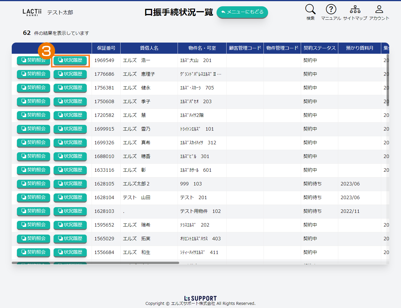Viewport: 401px width, 308px height.
Task: Open 状況履歴 for guarantee number 1969549
Action: (70, 60)
